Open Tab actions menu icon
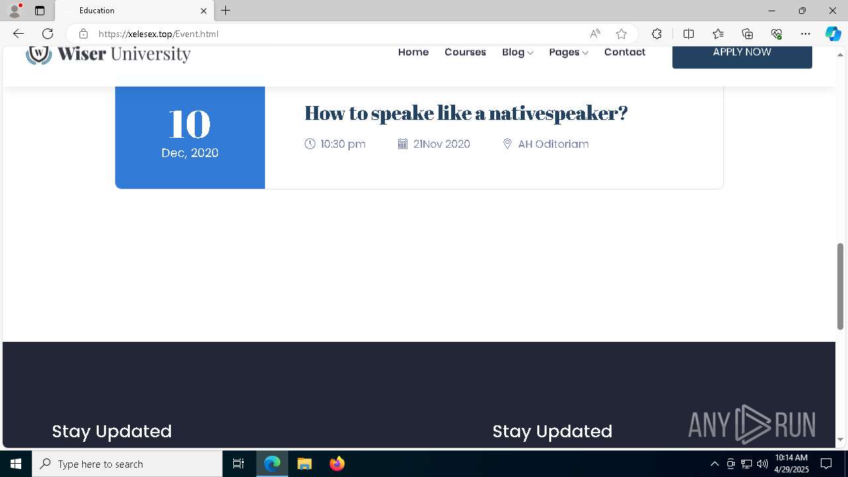The height and width of the screenshot is (477, 848). point(40,11)
